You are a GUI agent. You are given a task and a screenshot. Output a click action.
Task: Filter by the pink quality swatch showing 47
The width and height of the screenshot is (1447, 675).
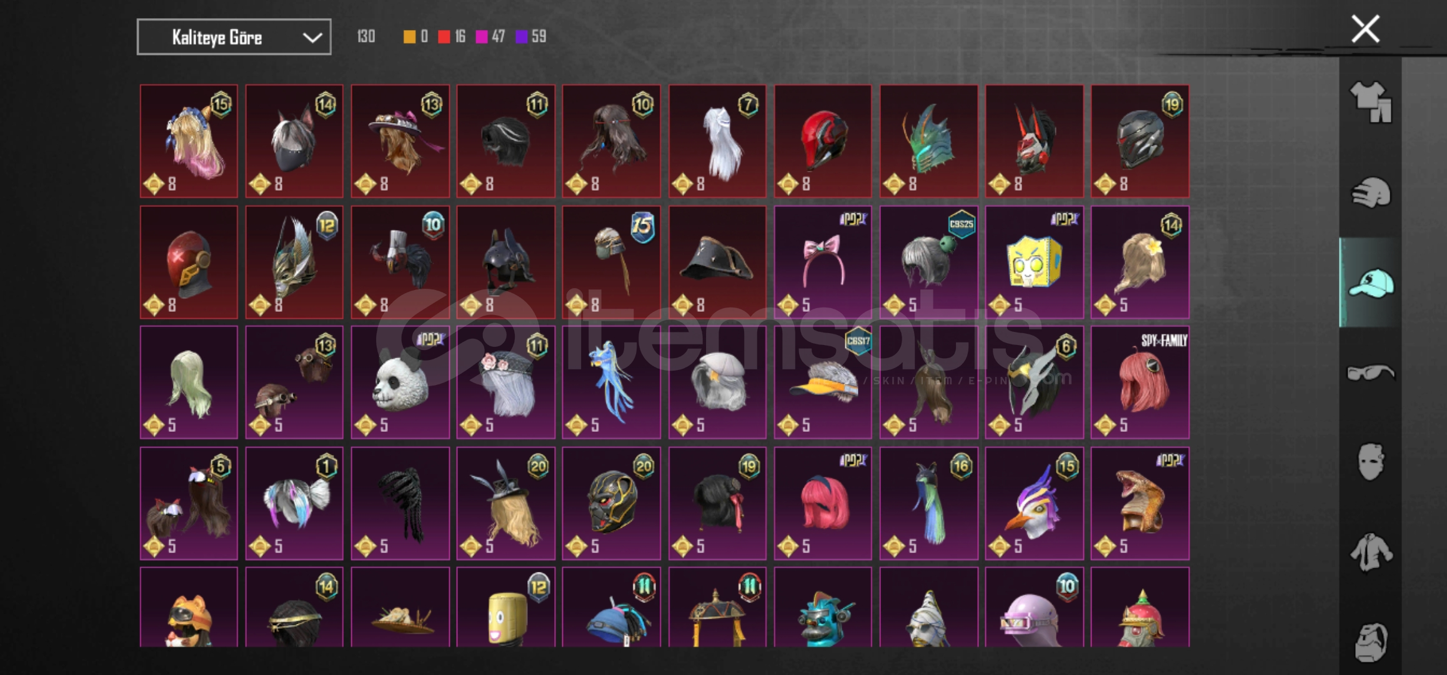482,37
